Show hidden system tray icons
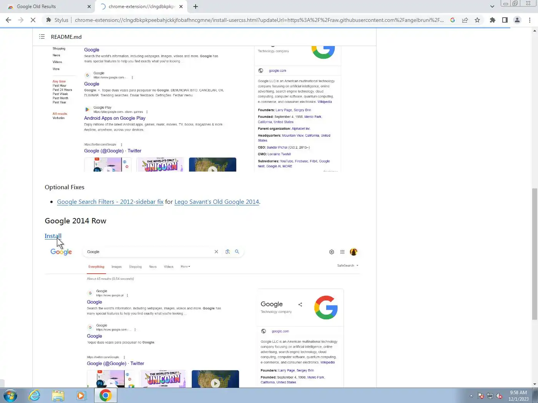538x403 pixels. (471, 396)
